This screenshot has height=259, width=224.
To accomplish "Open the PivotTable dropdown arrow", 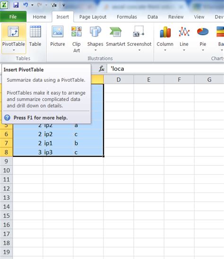I will tap(14, 50).
